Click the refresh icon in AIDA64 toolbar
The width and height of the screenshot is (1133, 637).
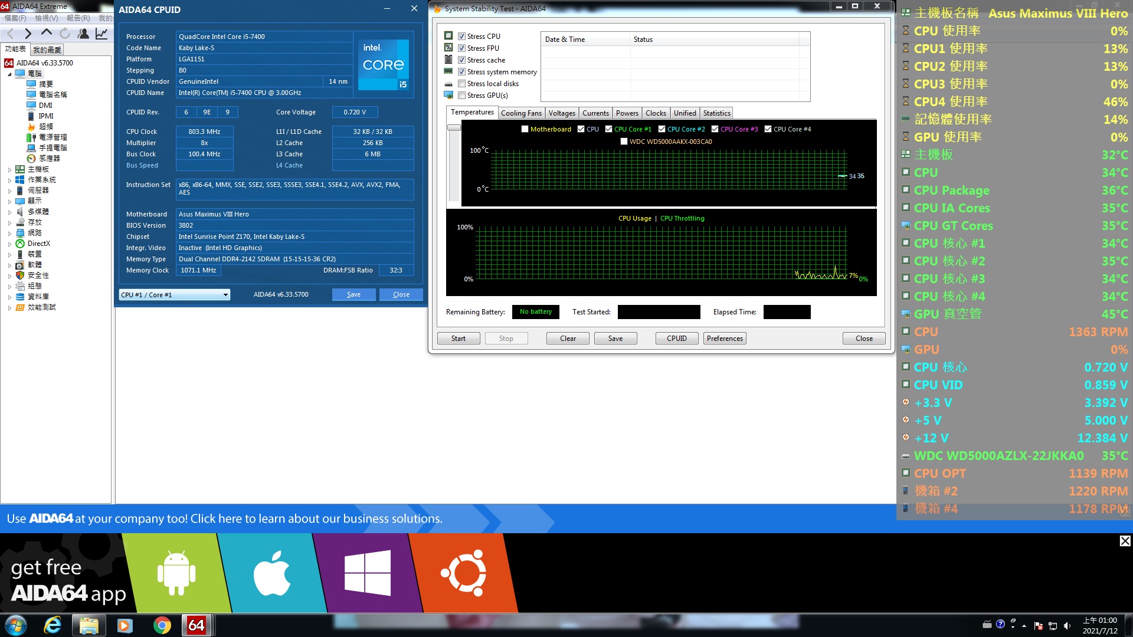(65, 34)
